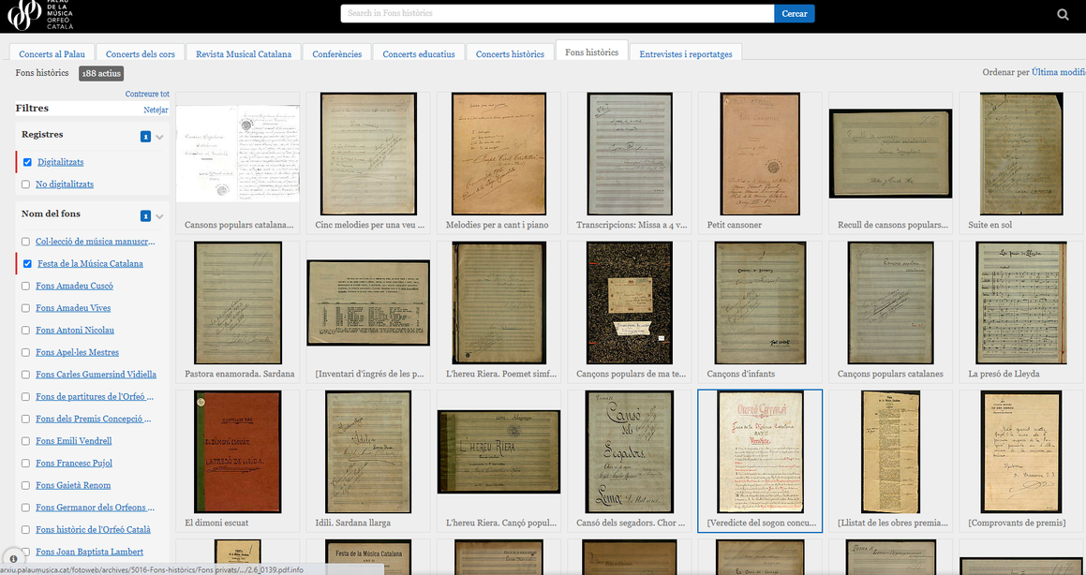The height and width of the screenshot is (575, 1086).
Task: Open Llistat de les obres premiades thumbnail
Action: tap(891, 451)
